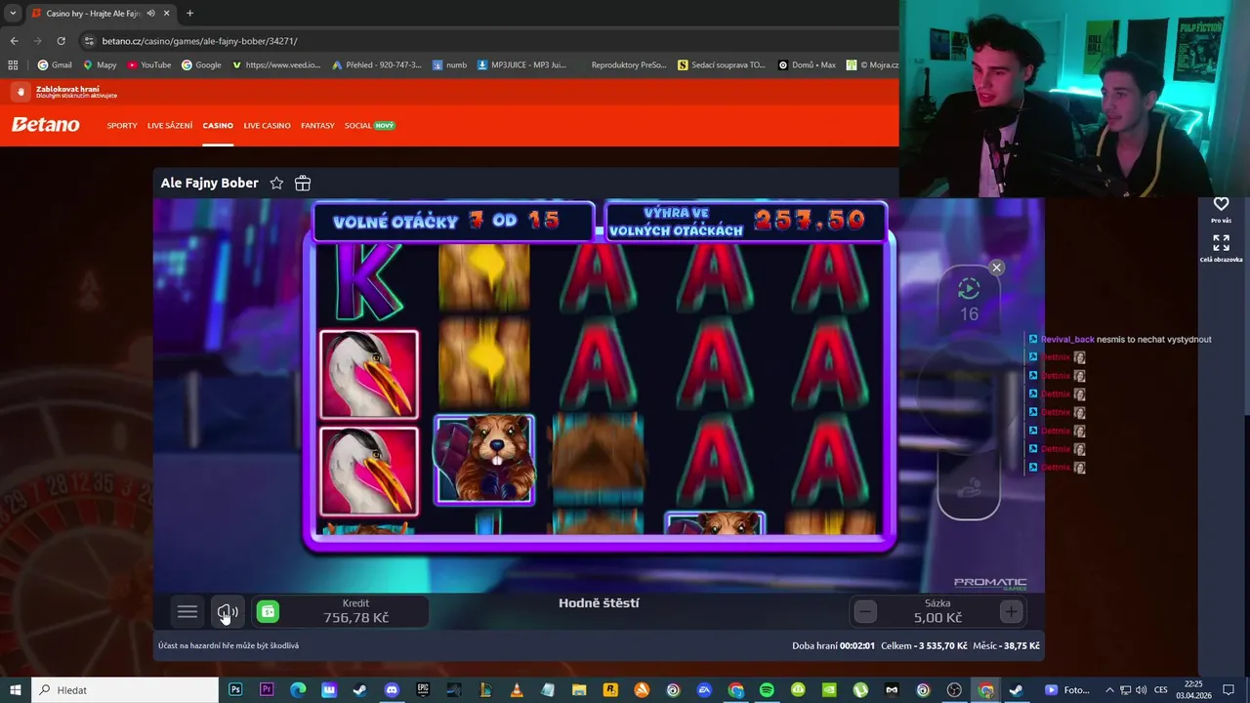Close the Casino hry browser tab
The image size is (1250, 703).
167,14
